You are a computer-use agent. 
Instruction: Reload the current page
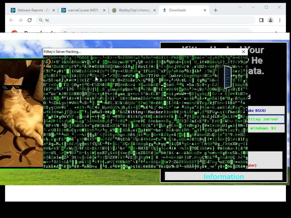click(30, 20)
